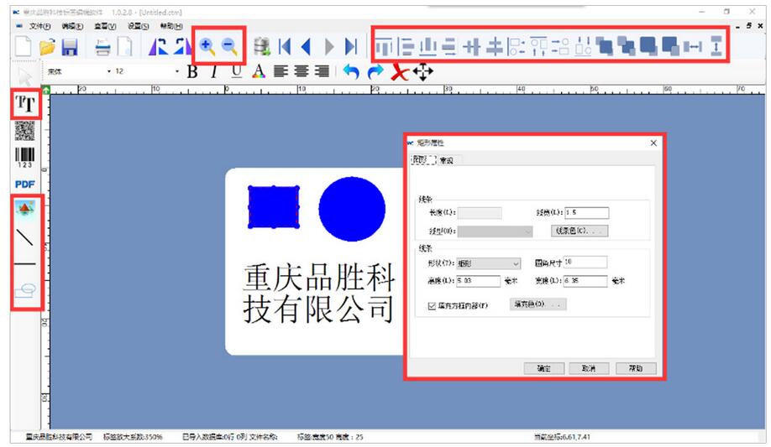Select first tab in rectangle properties dialog

coord(423,159)
